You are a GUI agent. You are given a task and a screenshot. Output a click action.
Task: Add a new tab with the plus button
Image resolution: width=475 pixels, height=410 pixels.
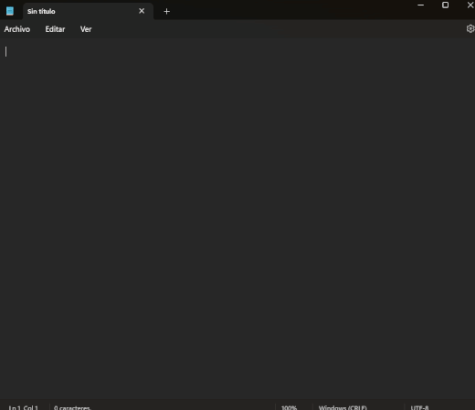pos(166,12)
